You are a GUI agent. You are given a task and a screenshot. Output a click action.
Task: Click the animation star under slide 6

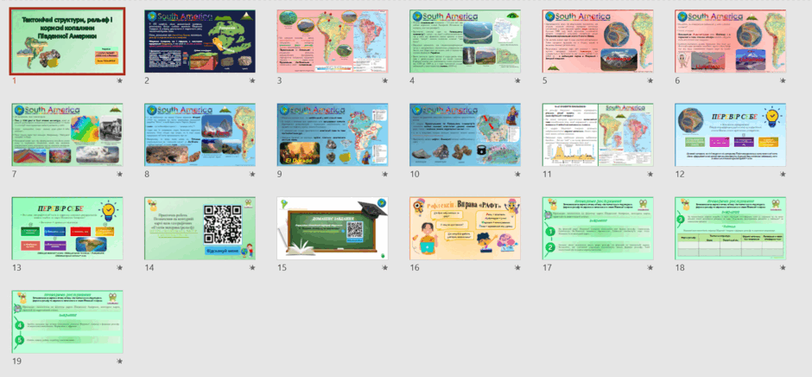(x=783, y=80)
